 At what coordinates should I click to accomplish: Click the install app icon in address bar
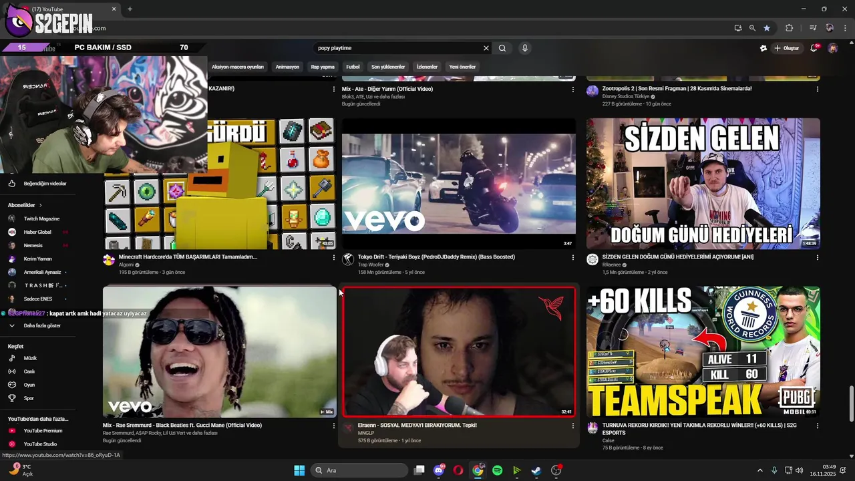click(x=737, y=28)
